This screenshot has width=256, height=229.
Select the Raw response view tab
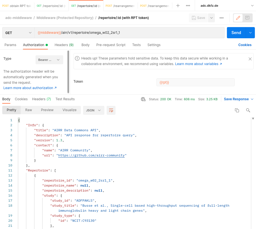29,110
